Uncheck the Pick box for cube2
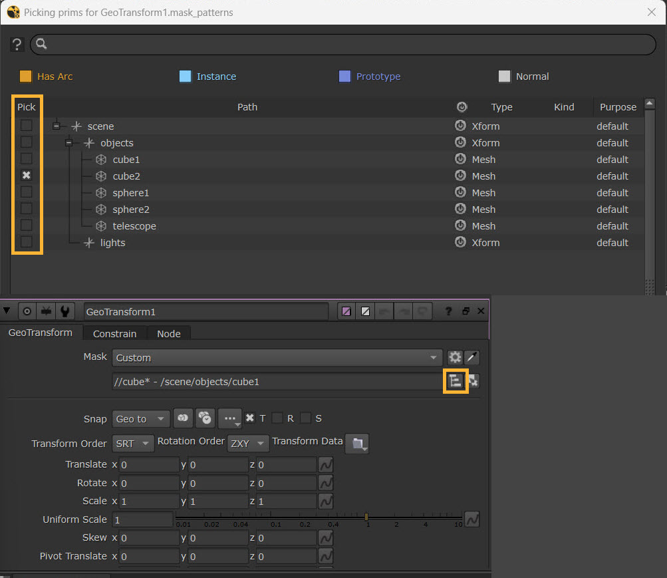The width and height of the screenshot is (667, 578). click(27, 176)
